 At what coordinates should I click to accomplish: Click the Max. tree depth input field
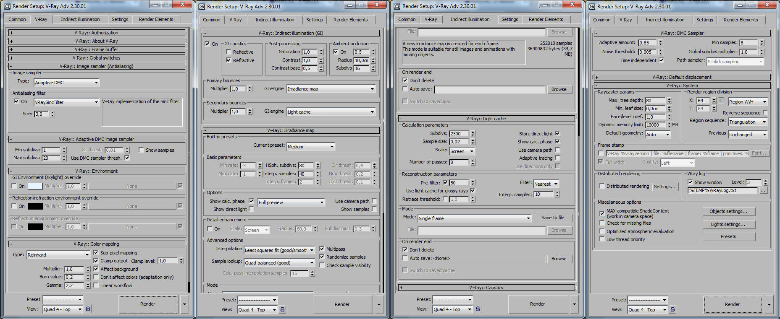655,101
